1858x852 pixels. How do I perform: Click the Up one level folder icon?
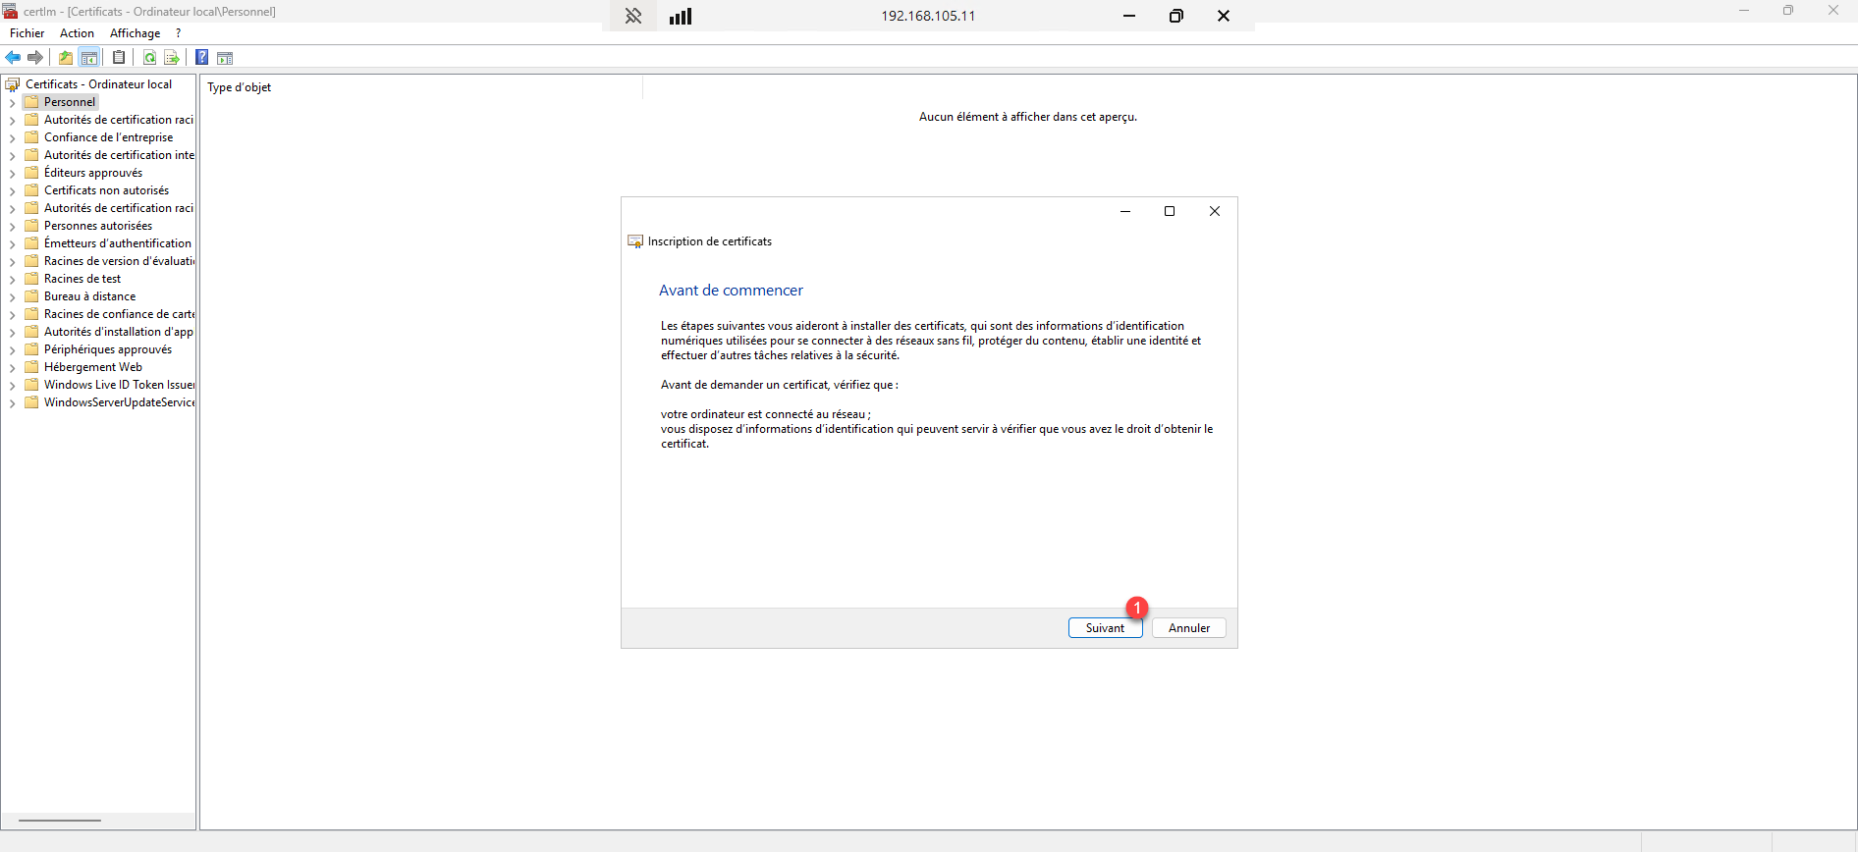(66, 58)
